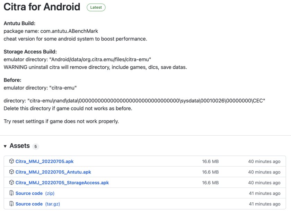The height and width of the screenshot is (211, 291).
Task: Click the 41 minutes ago timestamp of Source code (zip)
Action: (x=265, y=193)
